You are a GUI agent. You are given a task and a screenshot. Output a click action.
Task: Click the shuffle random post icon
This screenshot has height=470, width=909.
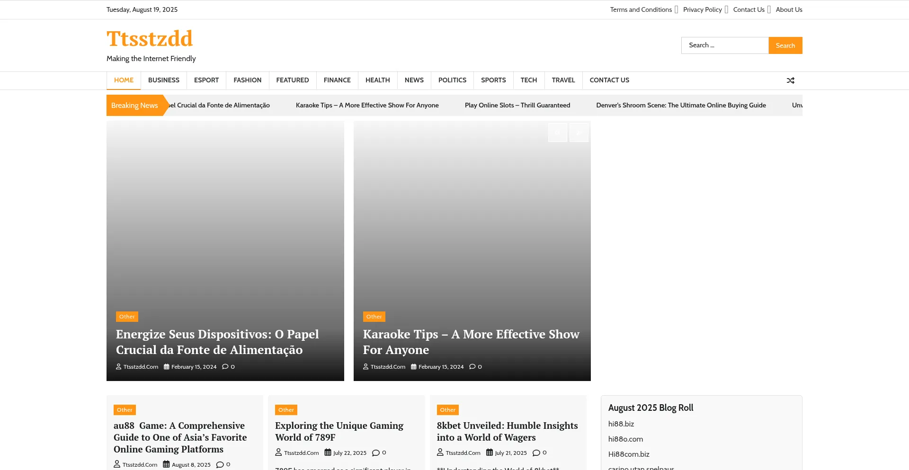pos(790,80)
